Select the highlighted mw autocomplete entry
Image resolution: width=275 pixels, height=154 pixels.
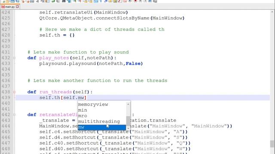(102, 127)
